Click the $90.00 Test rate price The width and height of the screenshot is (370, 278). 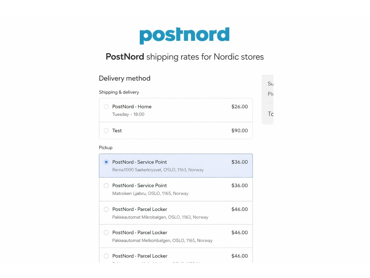point(239,131)
